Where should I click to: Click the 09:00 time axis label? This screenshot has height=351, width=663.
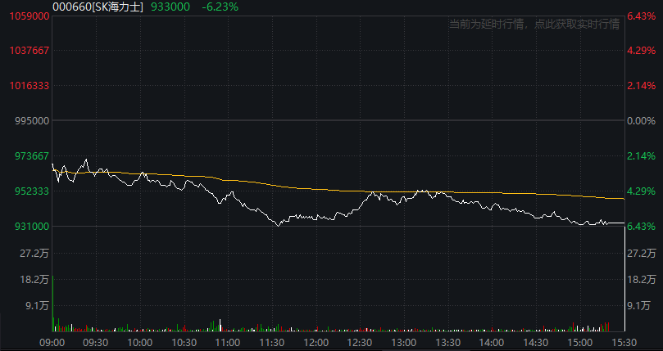pyautogui.click(x=51, y=342)
